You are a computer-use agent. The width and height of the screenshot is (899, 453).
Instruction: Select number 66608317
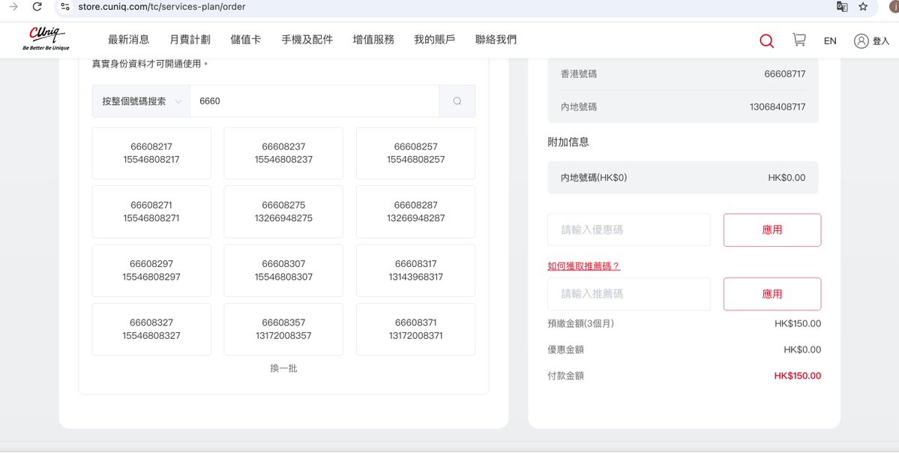coord(415,271)
